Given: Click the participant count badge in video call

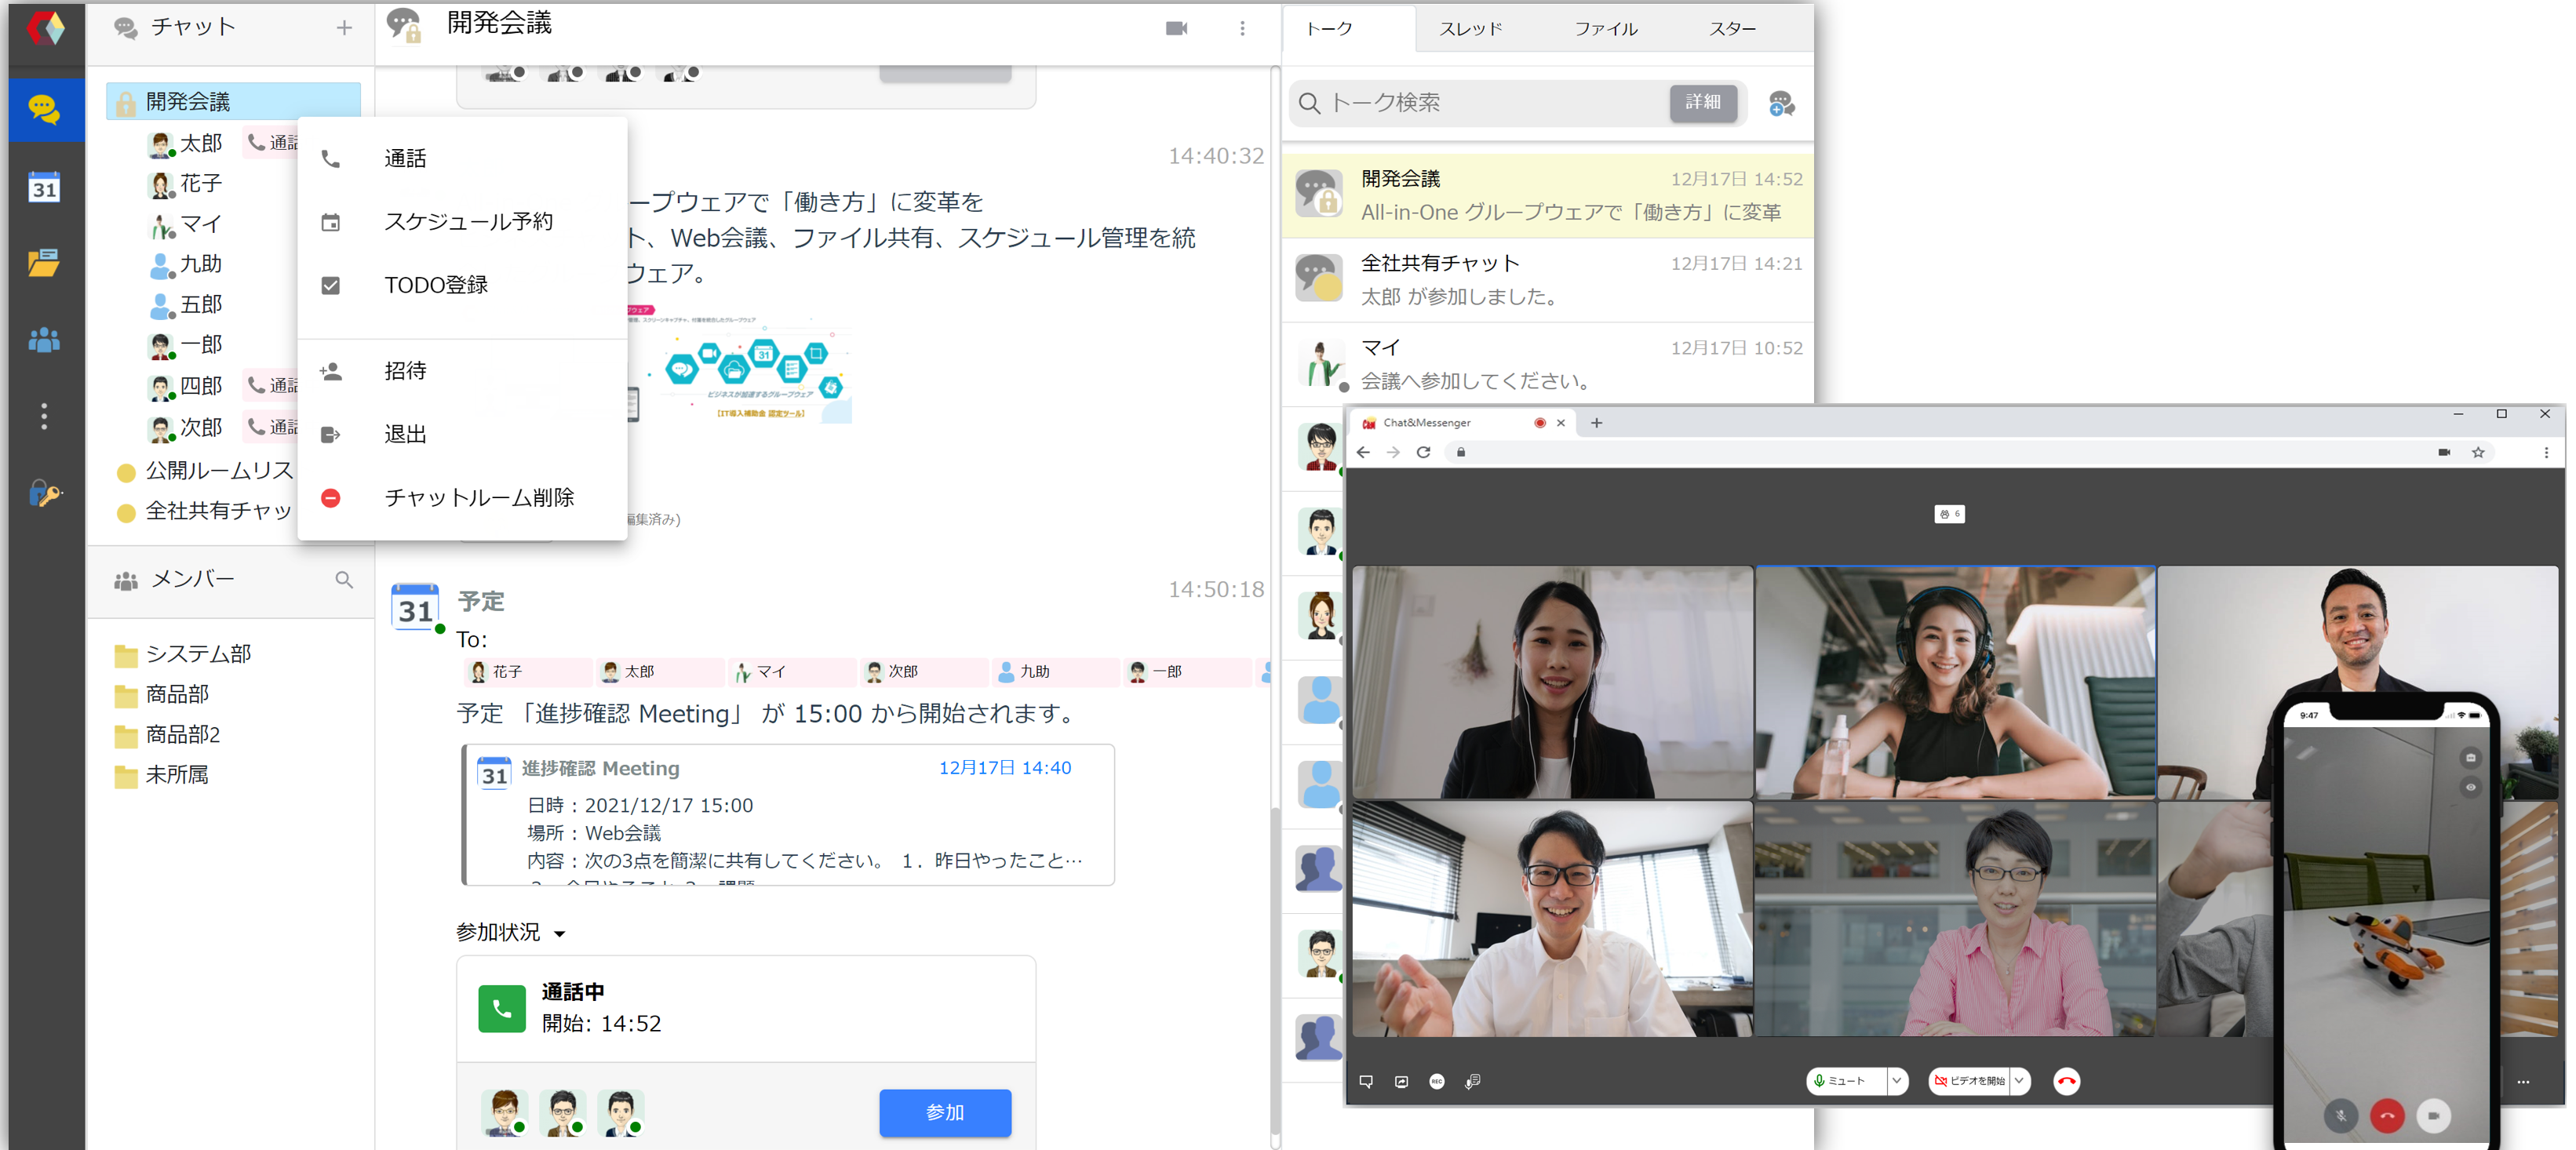Looking at the screenshot, I should coord(1949,514).
